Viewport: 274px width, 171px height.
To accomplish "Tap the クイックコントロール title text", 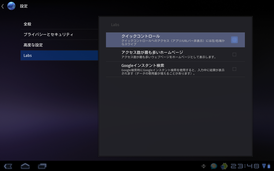I will point(140,36).
